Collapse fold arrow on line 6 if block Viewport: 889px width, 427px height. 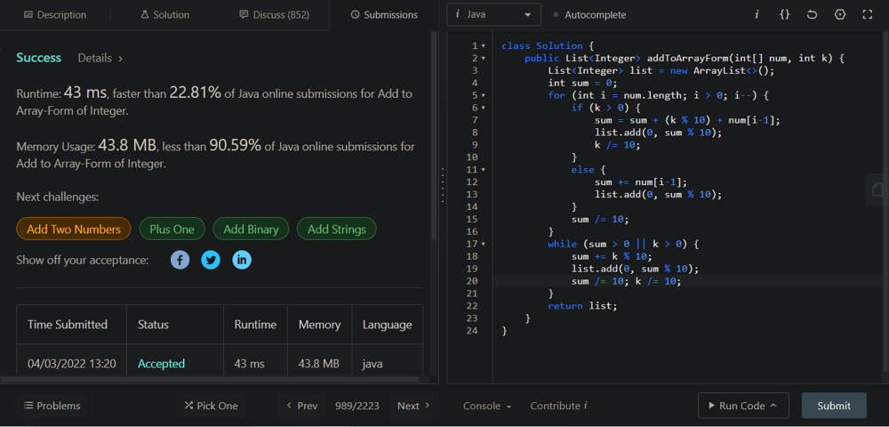(x=483, y=108)
